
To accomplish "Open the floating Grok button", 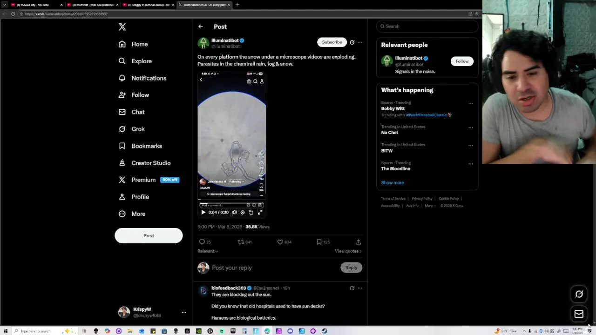I will (579, 294).
